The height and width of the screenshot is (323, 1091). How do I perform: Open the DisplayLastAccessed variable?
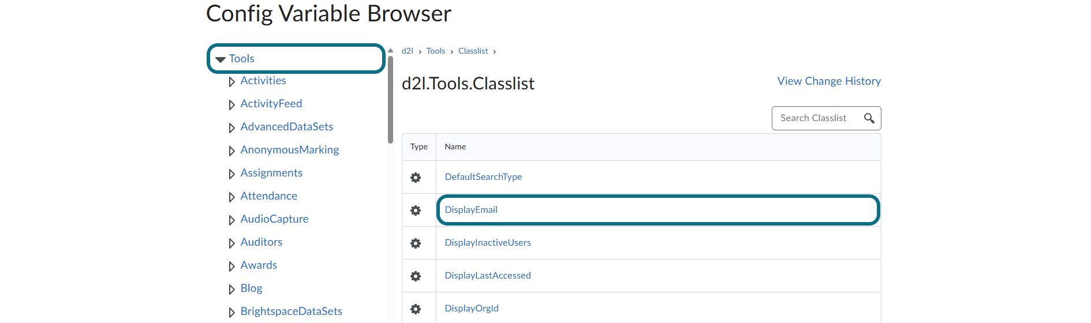click(488, 276)
